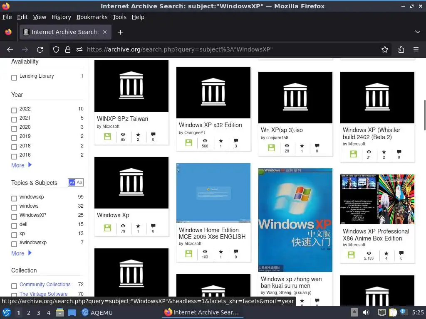Click favorites star on Windows Xp card
The width and height of the screenshot is (426, 319).
coord(138,226)
